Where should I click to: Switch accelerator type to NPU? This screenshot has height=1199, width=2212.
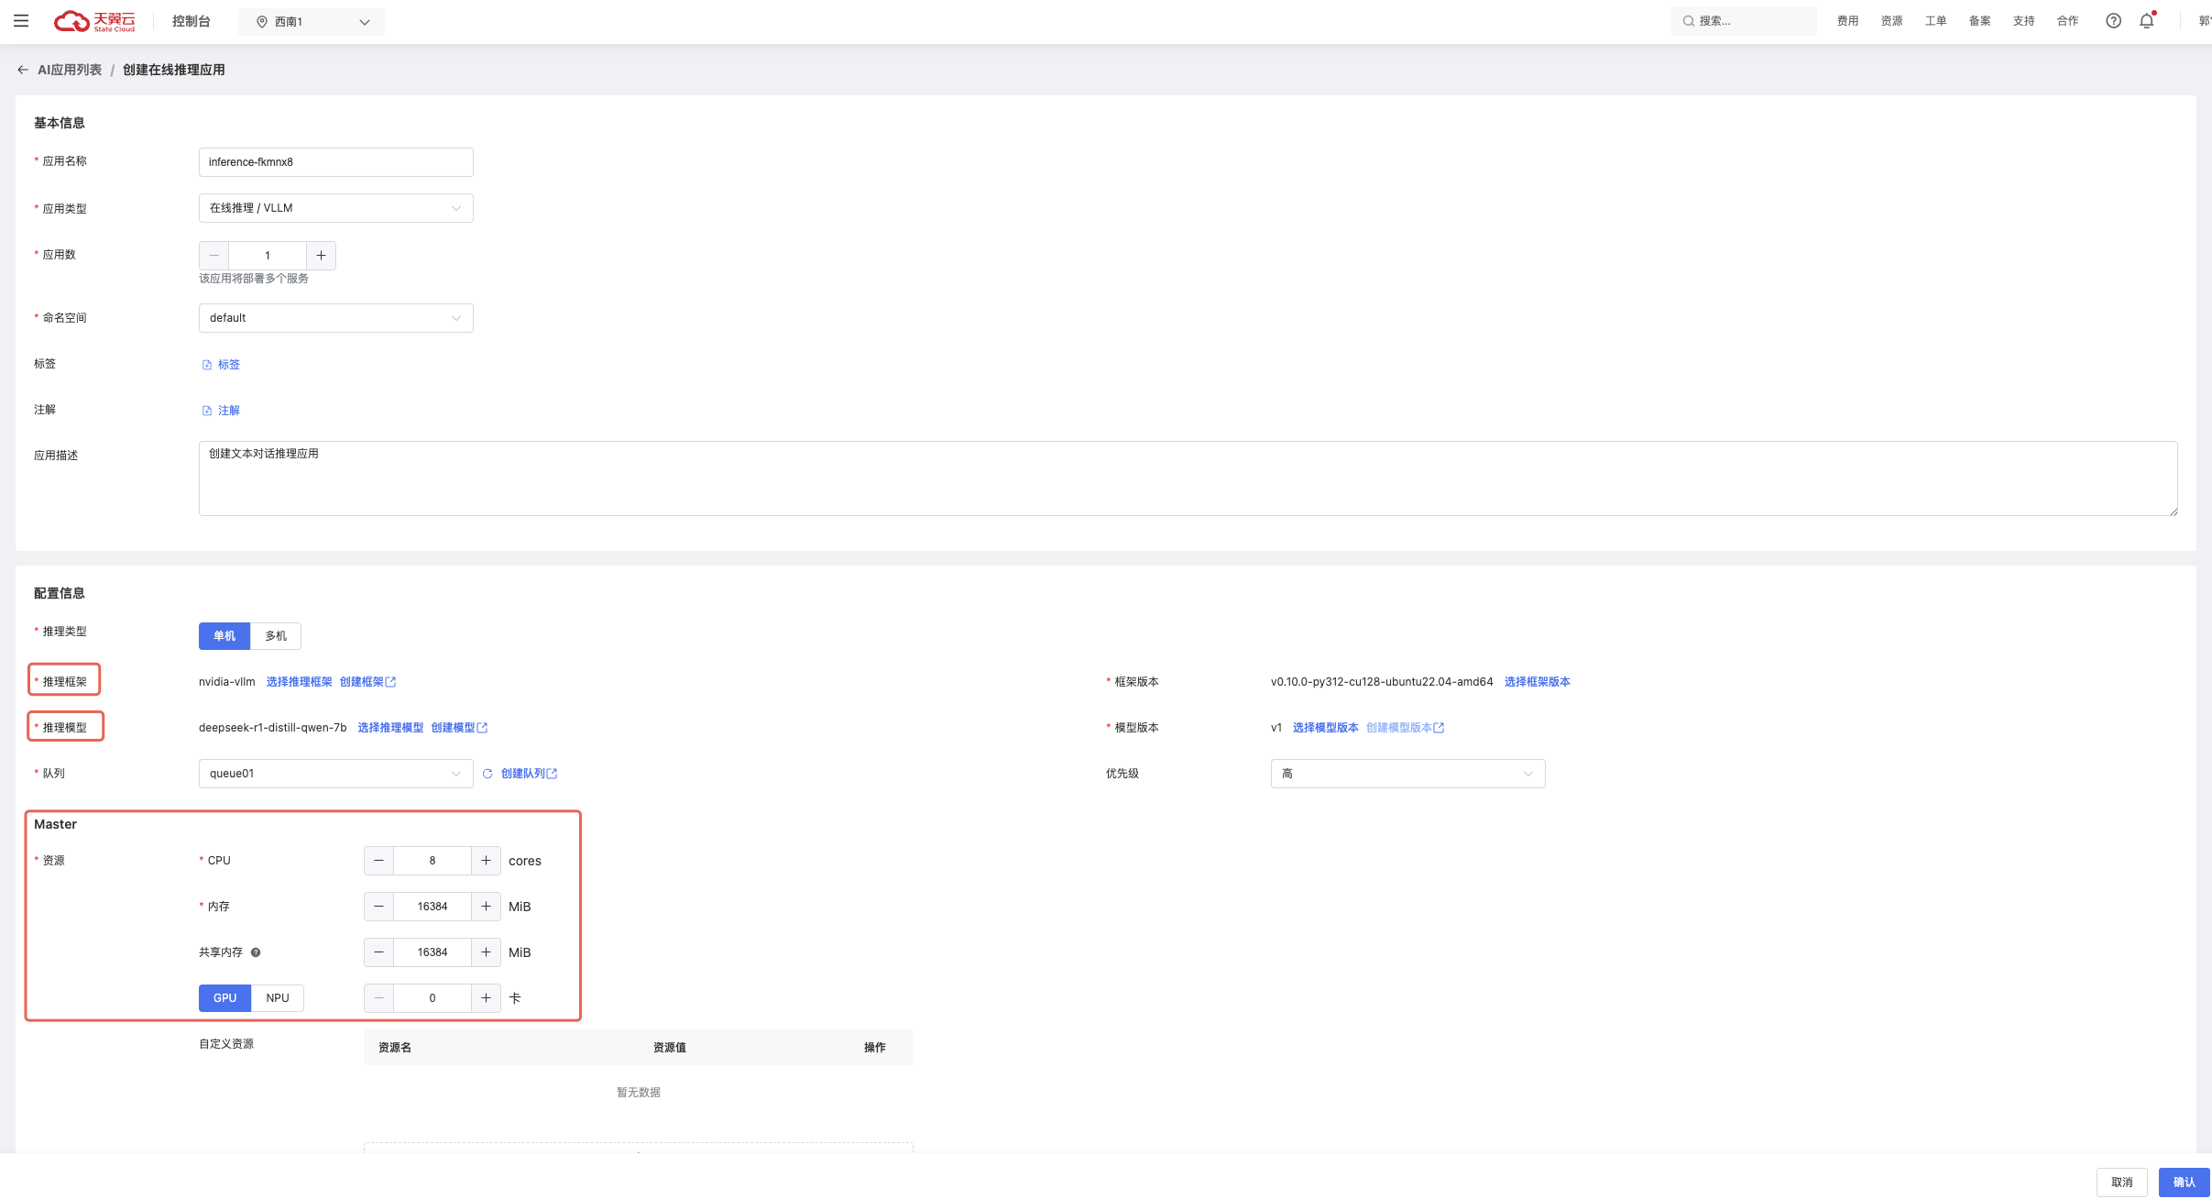277,998
